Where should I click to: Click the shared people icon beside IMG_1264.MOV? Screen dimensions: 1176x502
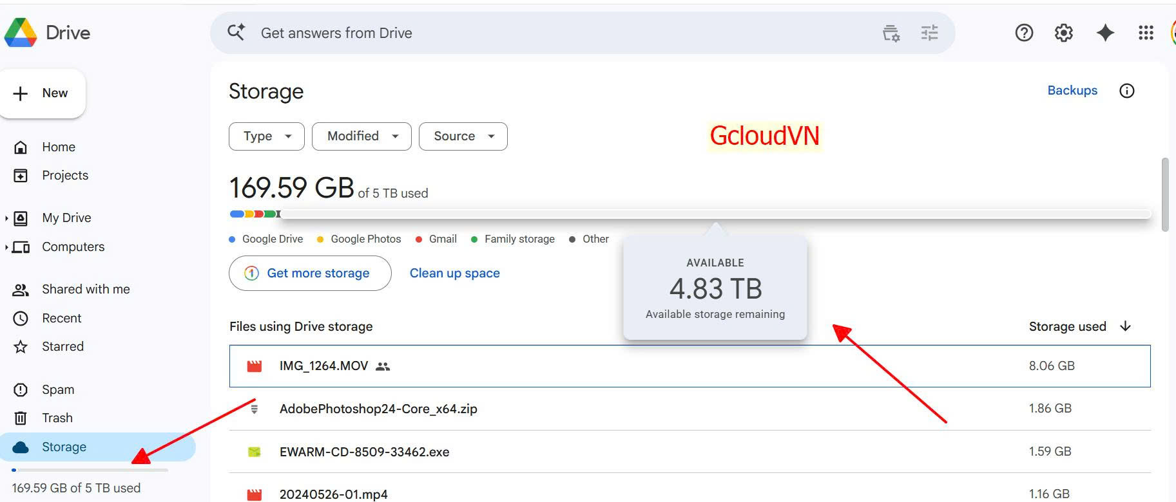pyautogui.click(x=383, y=366)
